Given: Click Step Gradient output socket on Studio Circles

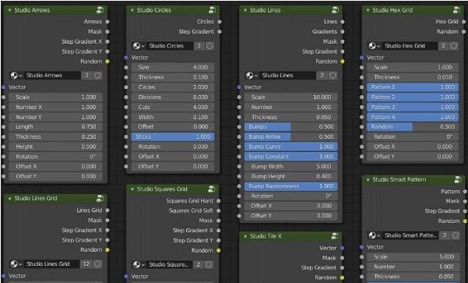Looking at the screenshot, I should [x=220, y=31].
